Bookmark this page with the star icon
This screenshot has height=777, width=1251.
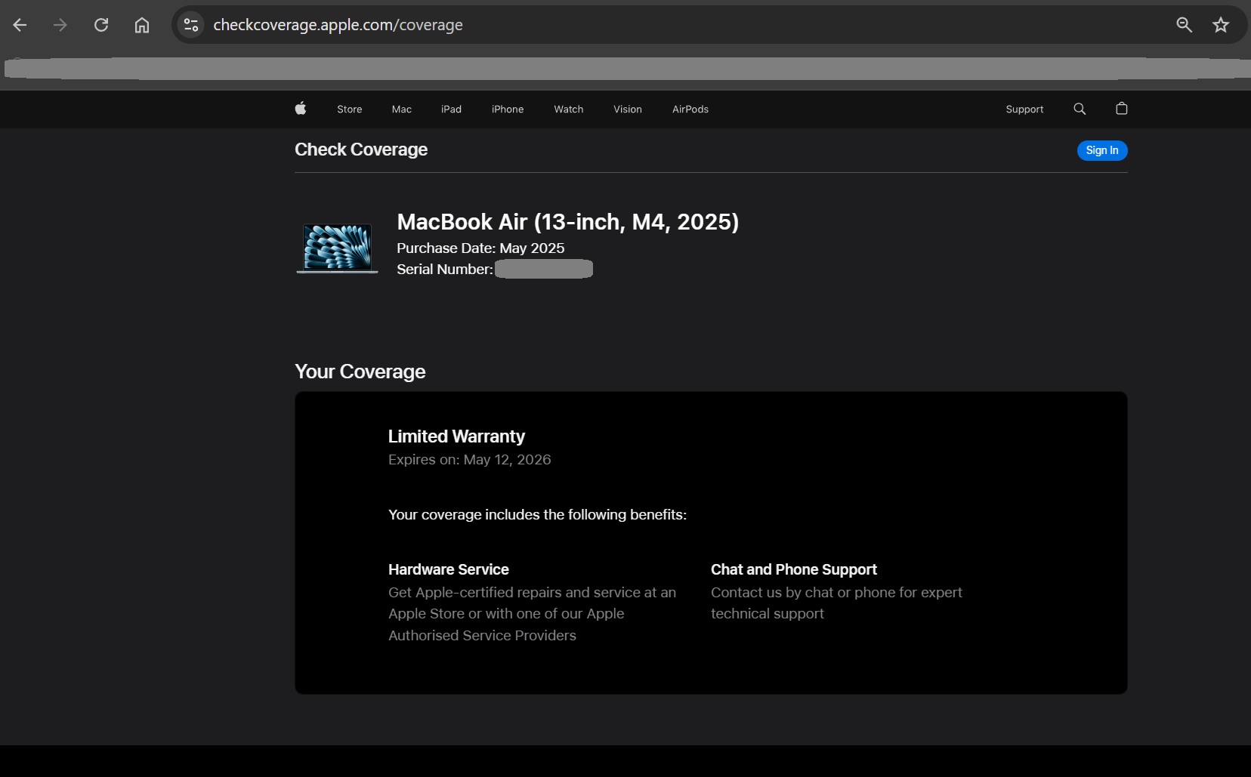coord(1221,25)
